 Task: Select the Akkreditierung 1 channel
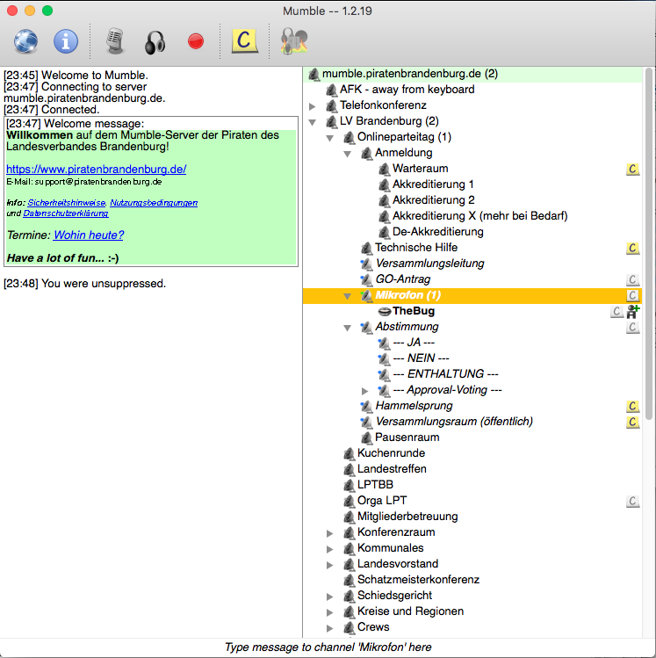click(x=433, y=184)
